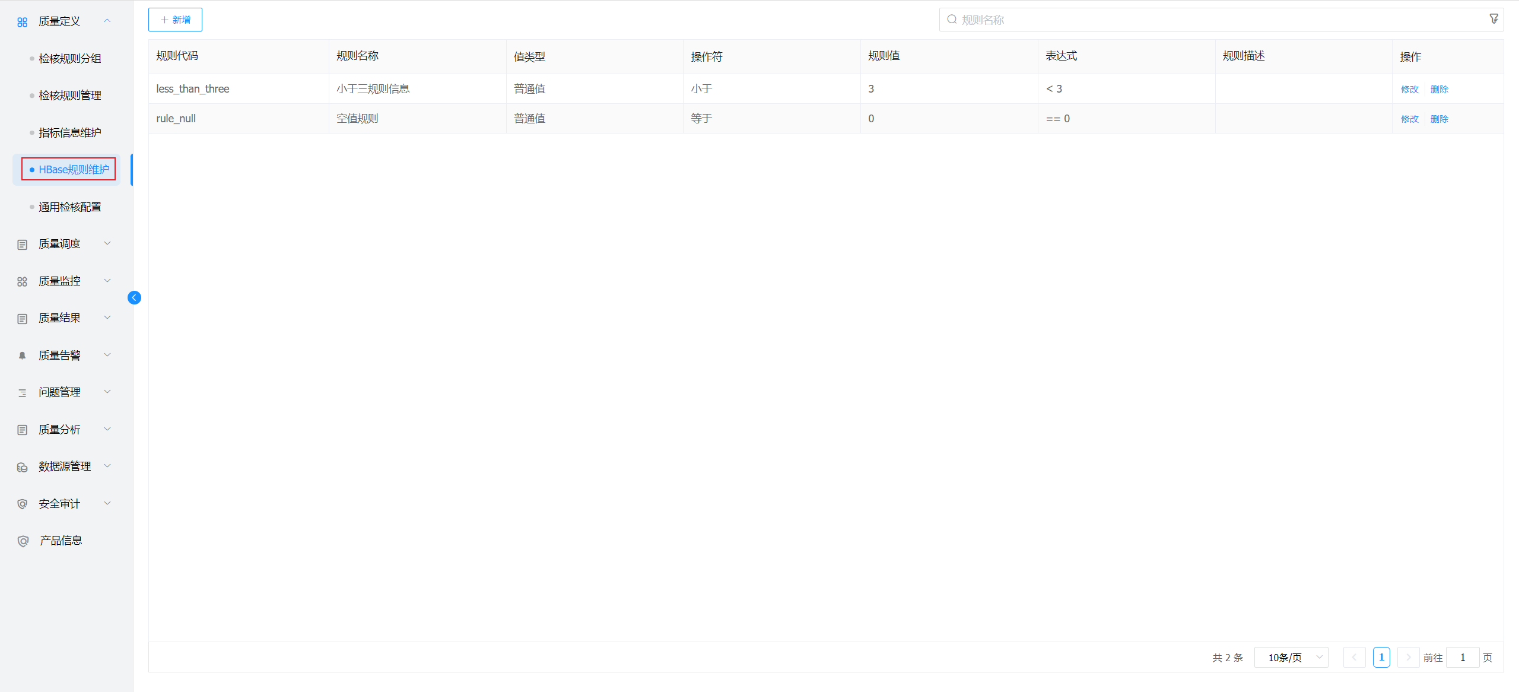Screen dimensions: 1519x692
Task: Expand the 质量分析 menu chevron
Action: [107, 429]
